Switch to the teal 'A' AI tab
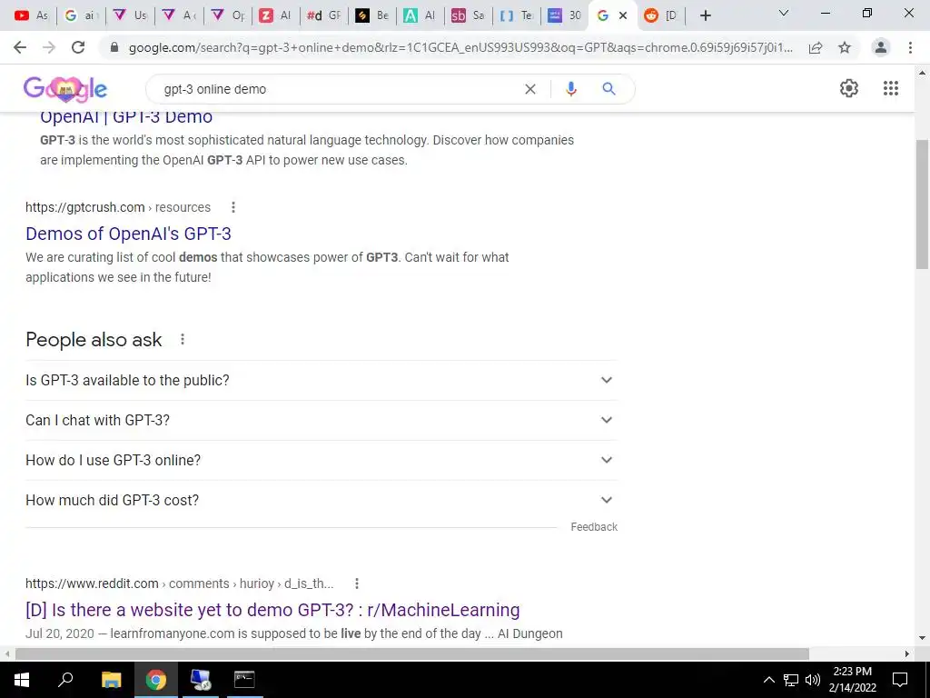 [x=420, y=15]
